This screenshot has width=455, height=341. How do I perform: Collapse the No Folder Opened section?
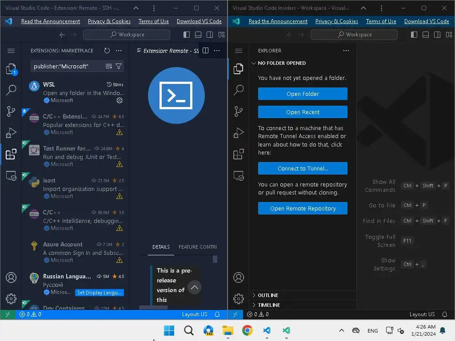(x=303, y=63)
